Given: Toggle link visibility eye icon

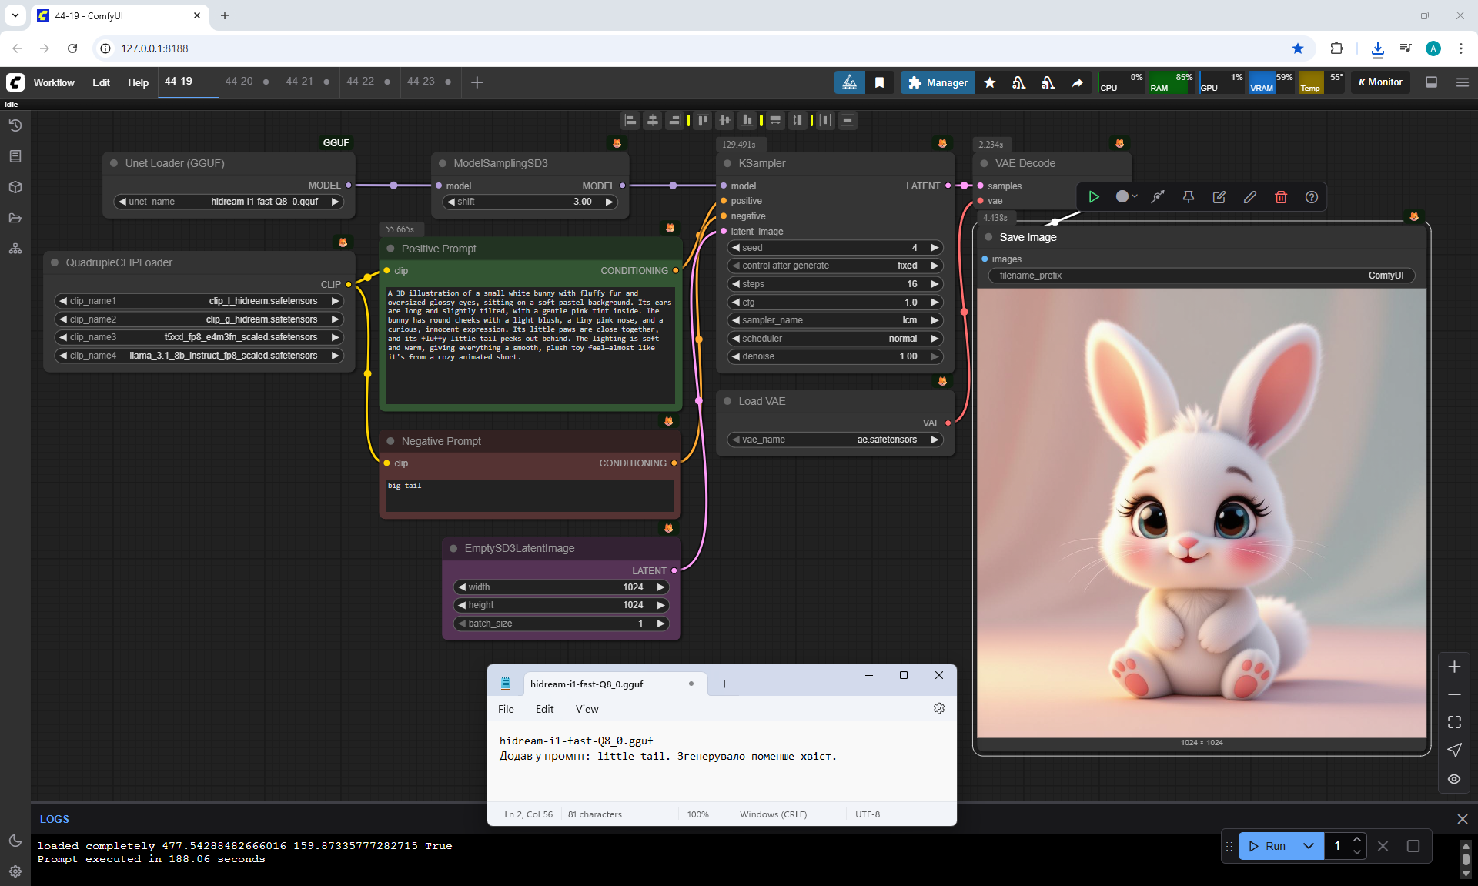Looking at the screenshot, I should click(1454, 779).
